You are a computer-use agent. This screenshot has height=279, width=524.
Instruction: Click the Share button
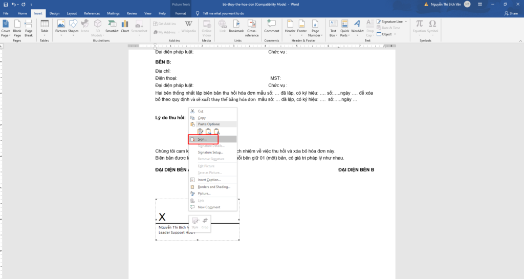click(510, 13)
